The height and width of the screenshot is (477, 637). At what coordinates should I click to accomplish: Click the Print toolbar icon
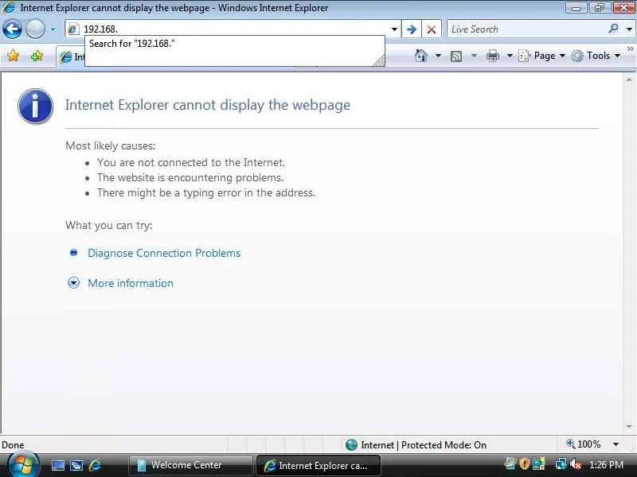coord(492,56)
